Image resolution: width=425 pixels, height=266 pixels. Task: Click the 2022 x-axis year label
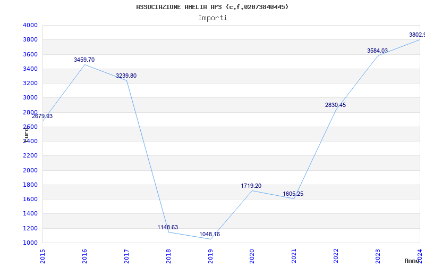(x=336, y=256)
